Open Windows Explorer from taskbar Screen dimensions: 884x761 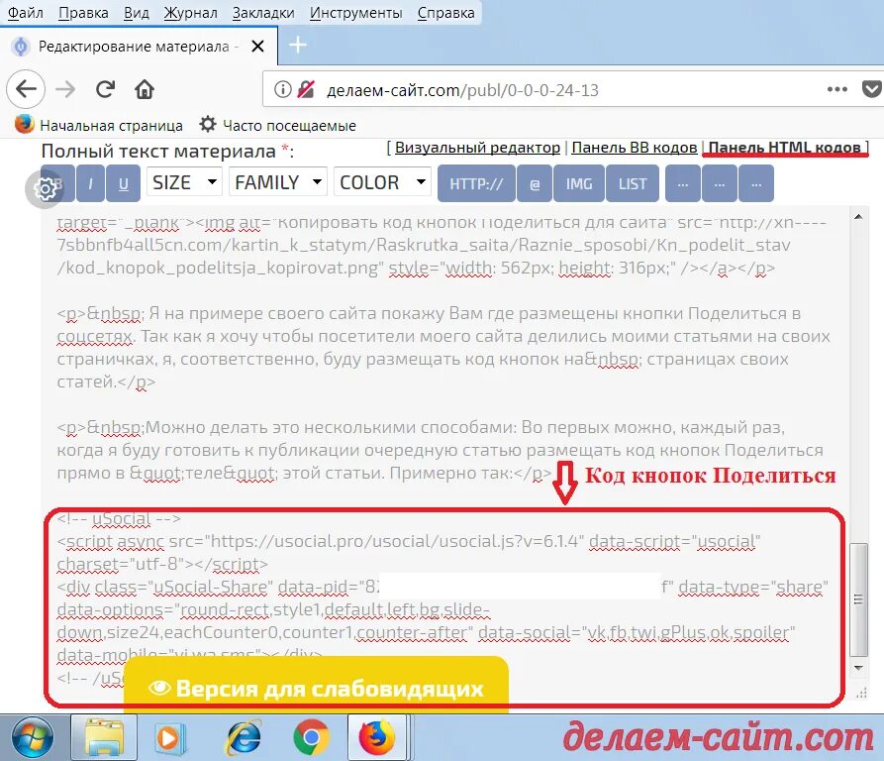104,738
